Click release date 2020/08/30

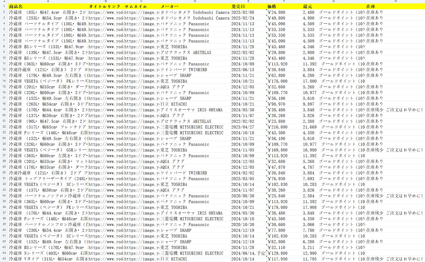[248, 196]
